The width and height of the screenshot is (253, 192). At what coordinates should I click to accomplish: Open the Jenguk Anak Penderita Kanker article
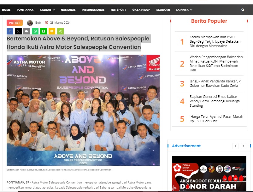point(215,83)
